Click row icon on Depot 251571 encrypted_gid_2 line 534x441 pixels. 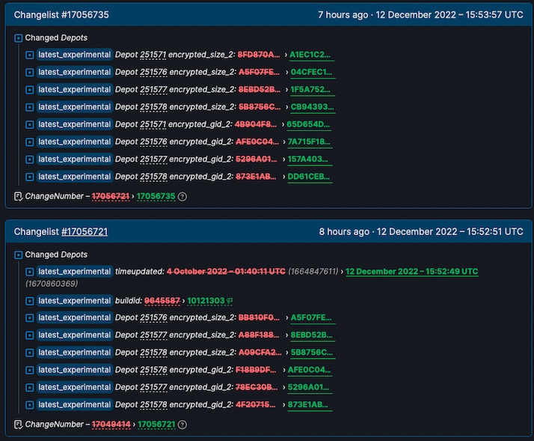30,124
